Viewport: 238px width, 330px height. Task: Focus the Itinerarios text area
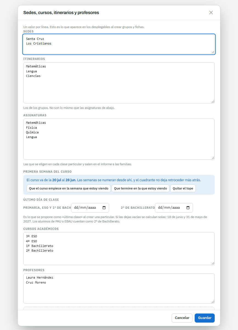(x=119, y=83)
